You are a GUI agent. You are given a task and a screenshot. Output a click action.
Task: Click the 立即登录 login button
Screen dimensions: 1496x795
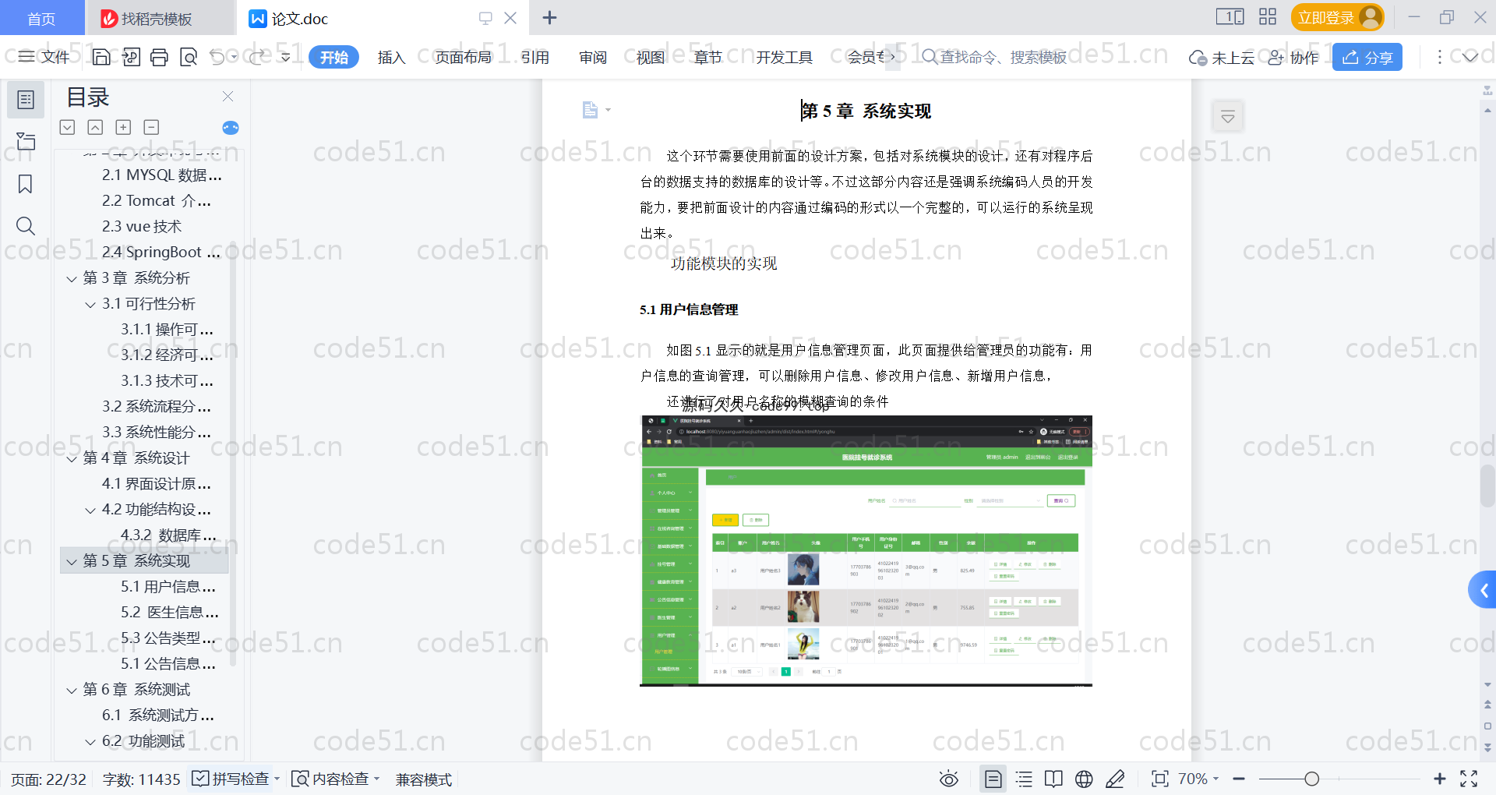1338,17
